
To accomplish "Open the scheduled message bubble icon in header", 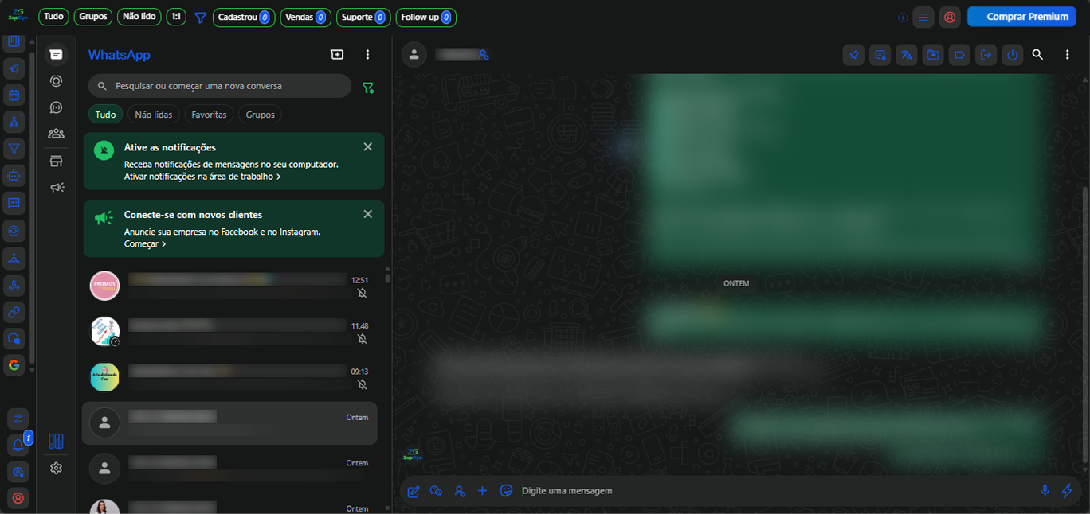I will [880, 55].
